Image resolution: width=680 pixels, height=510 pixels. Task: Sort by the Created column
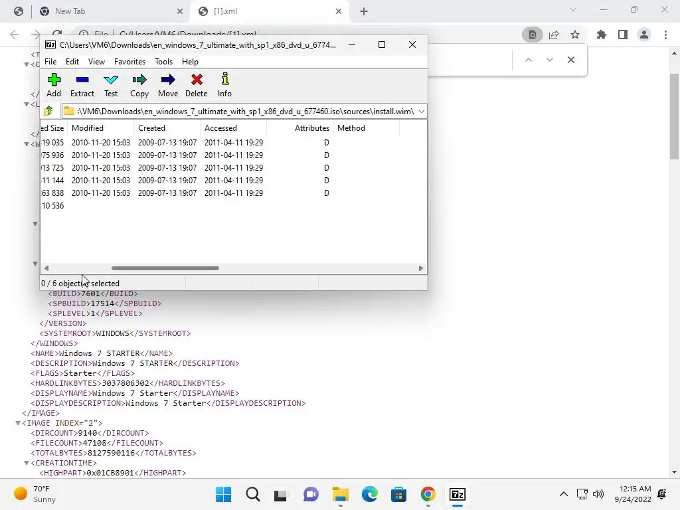167,128
